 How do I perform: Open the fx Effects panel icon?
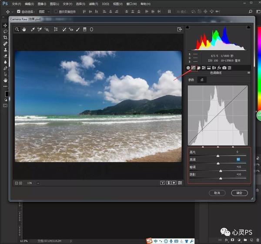click(x=219, y=68)
